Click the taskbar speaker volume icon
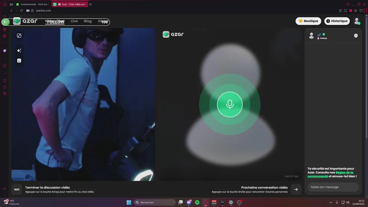 [348, 202]
